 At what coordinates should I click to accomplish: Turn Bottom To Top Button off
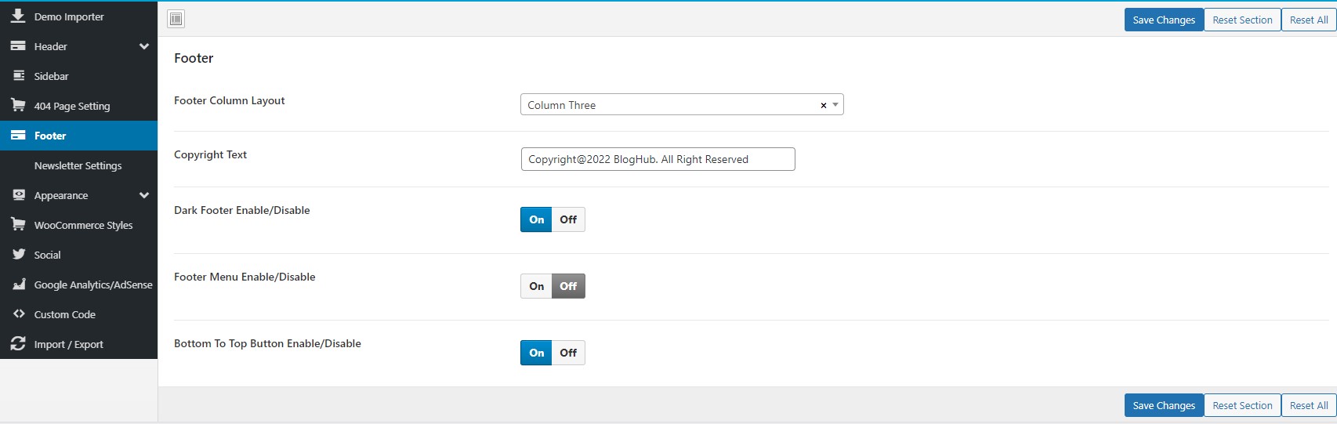point(568,353)
